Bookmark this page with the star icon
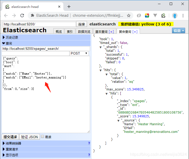 129,15
